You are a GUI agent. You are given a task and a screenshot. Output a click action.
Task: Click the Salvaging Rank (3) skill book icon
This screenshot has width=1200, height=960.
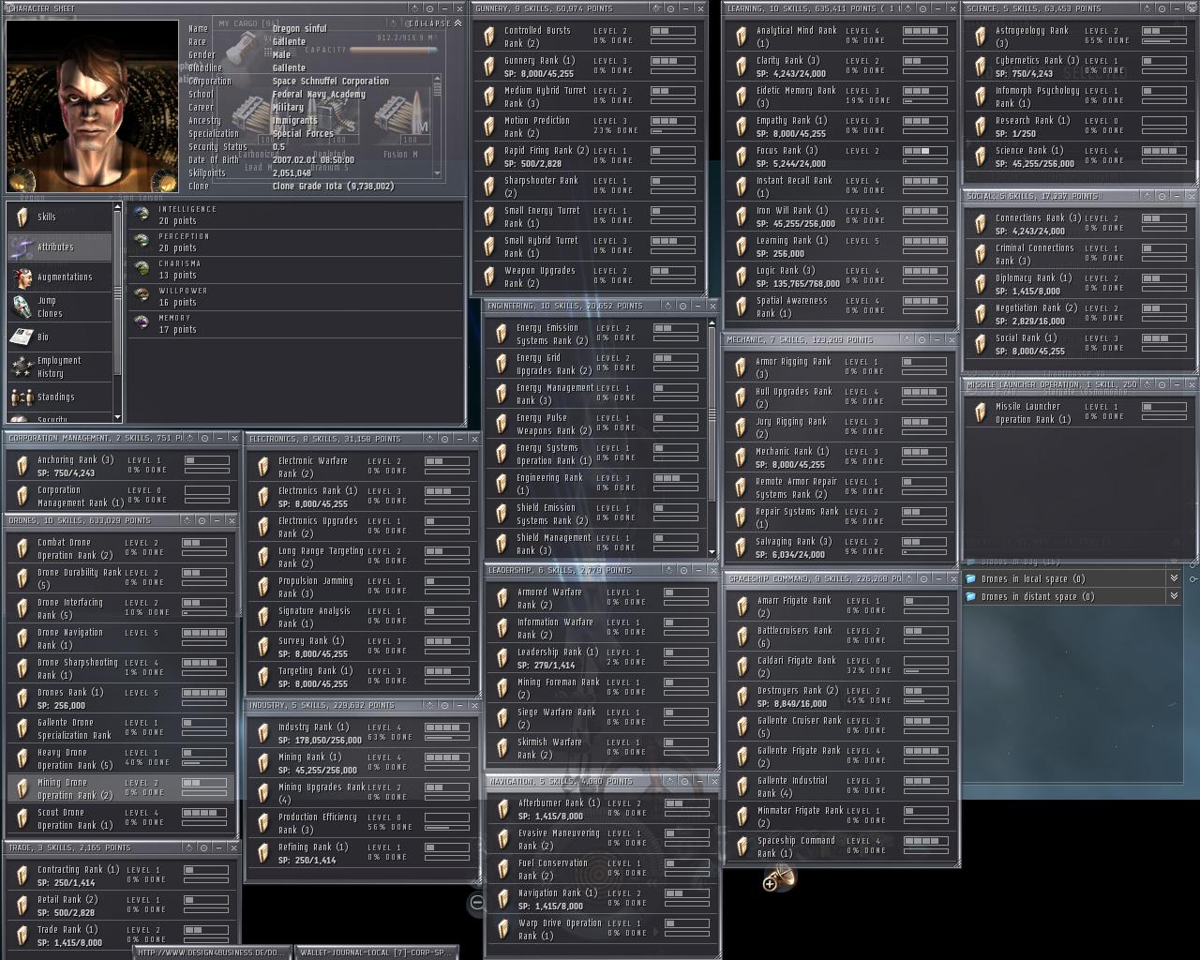tap(740, 547)
